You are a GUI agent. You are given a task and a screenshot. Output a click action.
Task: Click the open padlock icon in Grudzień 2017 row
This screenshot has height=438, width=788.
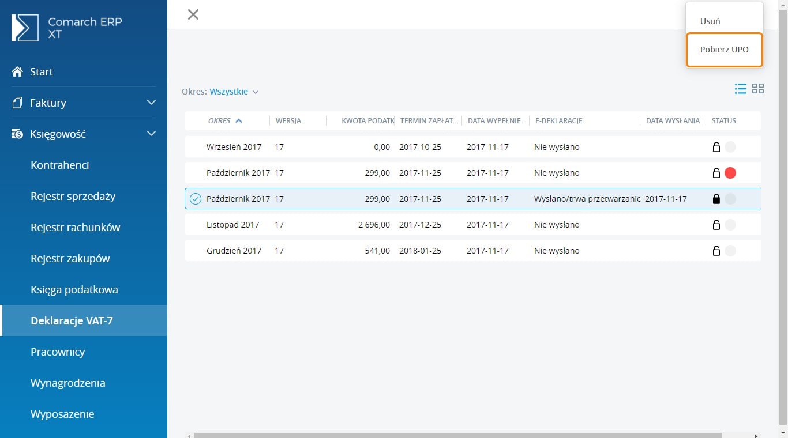click(x=716, y=251)
